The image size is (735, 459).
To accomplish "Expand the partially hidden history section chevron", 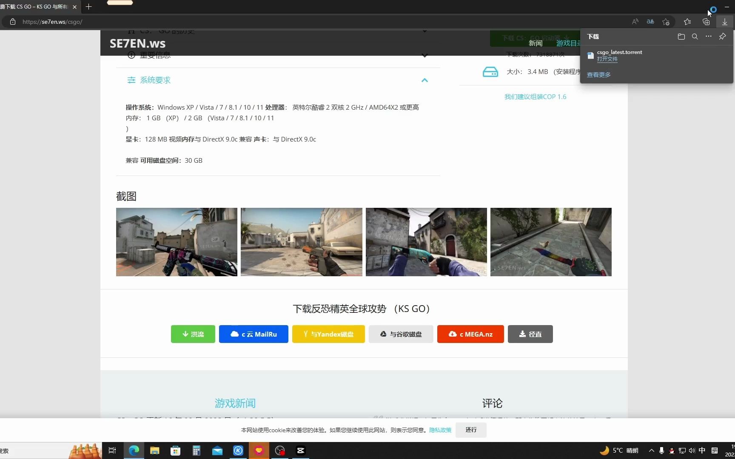I will click(x=424, y=31).
